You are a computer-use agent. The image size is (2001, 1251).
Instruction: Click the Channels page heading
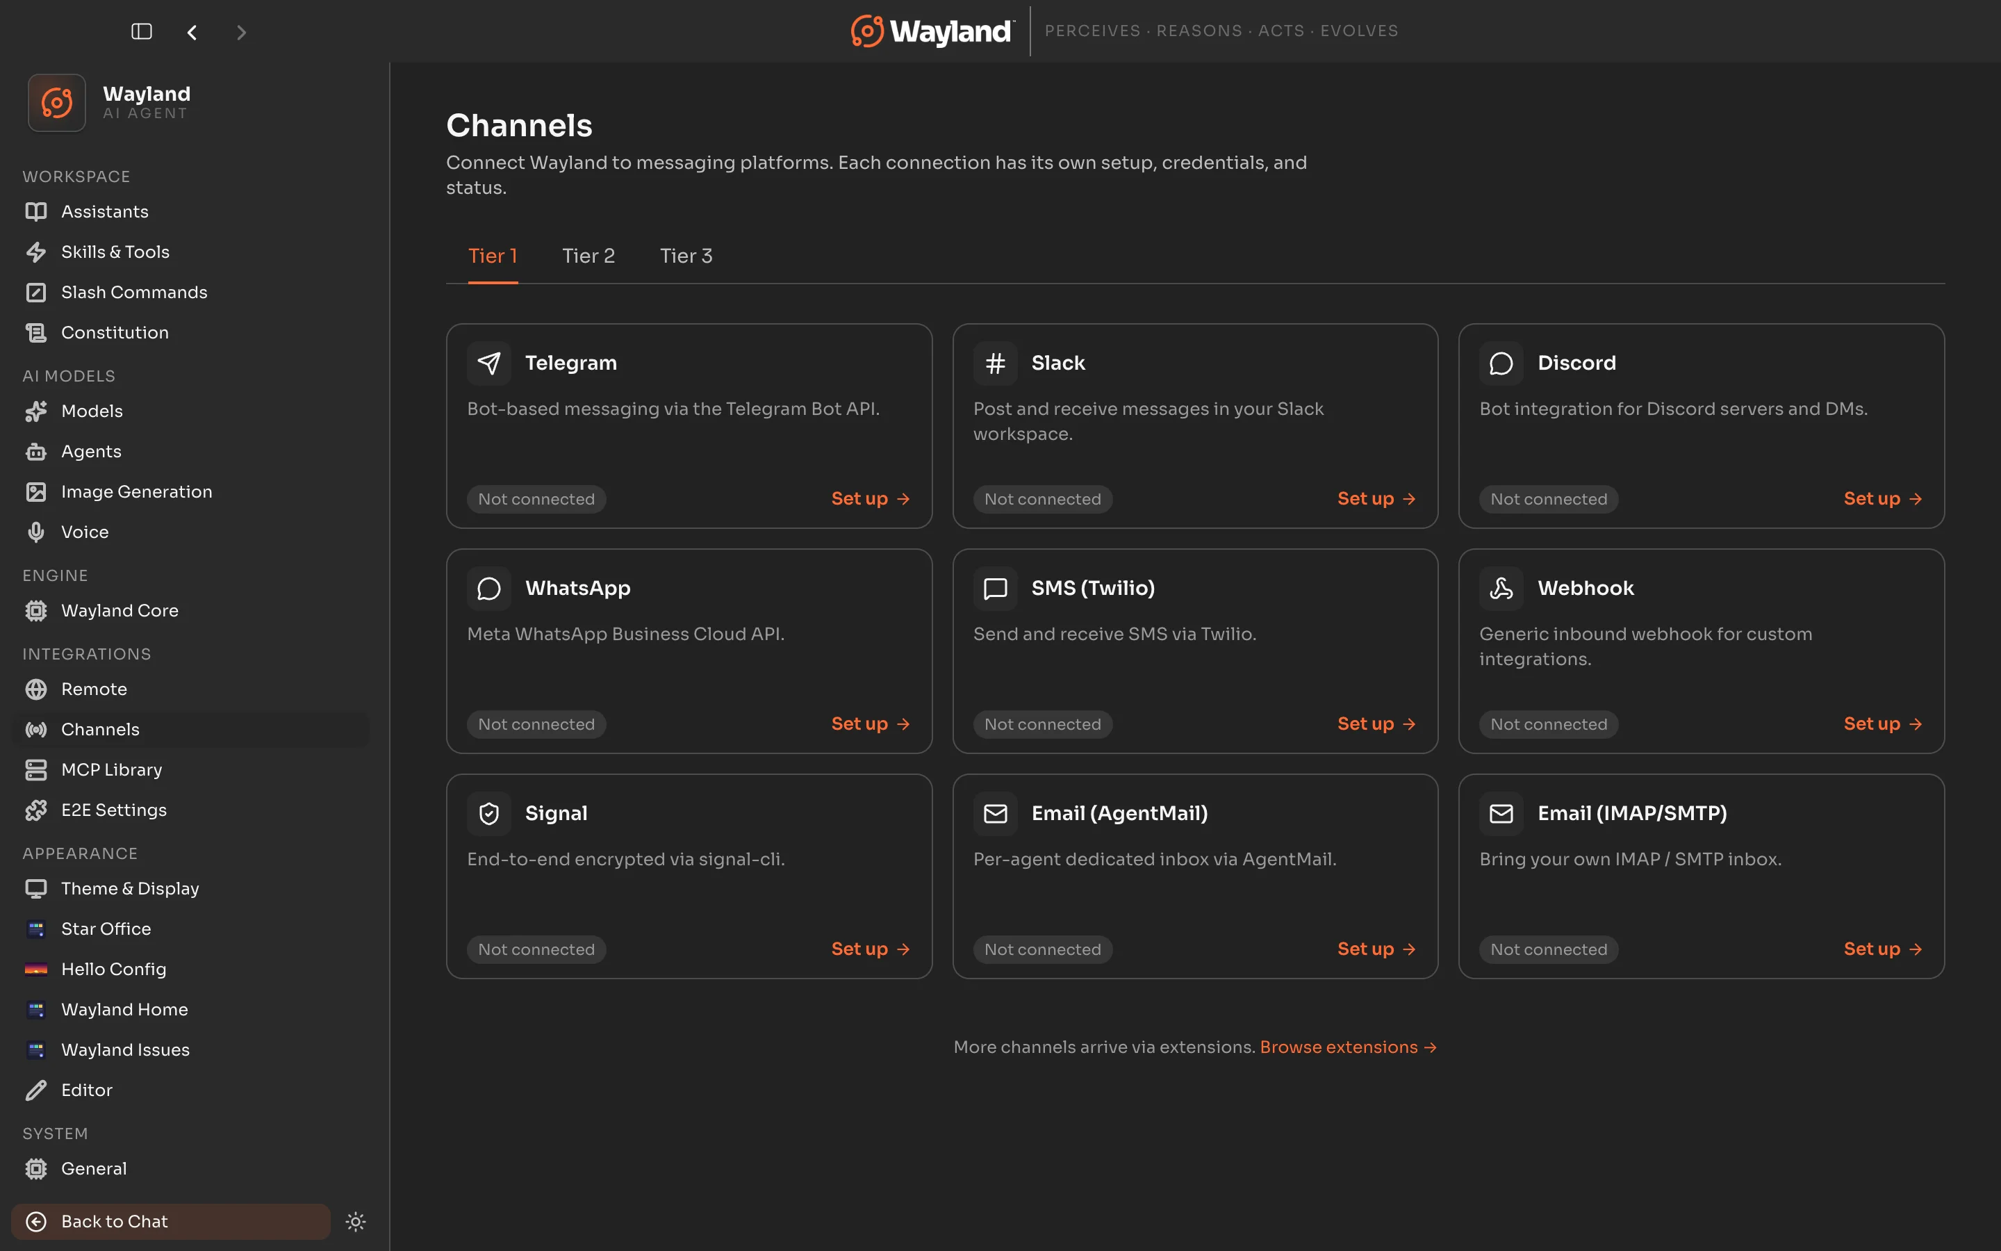pos(519,126)
